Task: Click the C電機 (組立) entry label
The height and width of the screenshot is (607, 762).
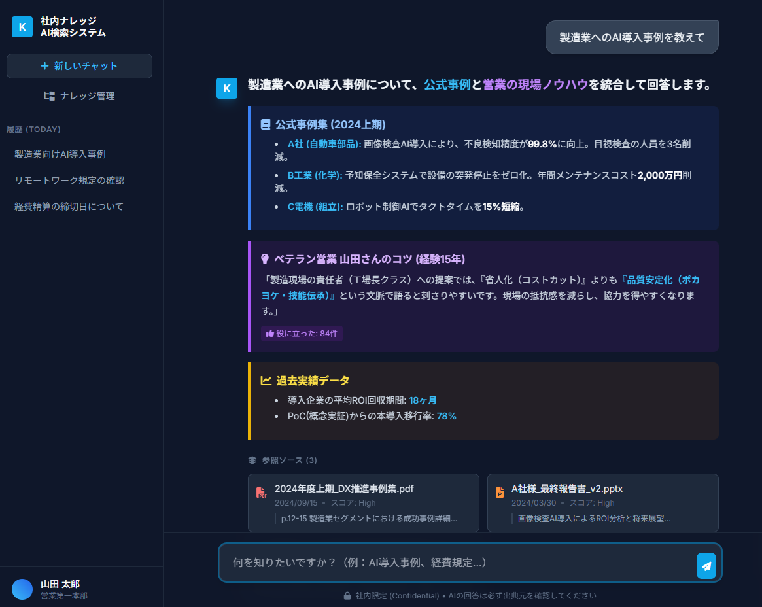Action: click(315, 207)
